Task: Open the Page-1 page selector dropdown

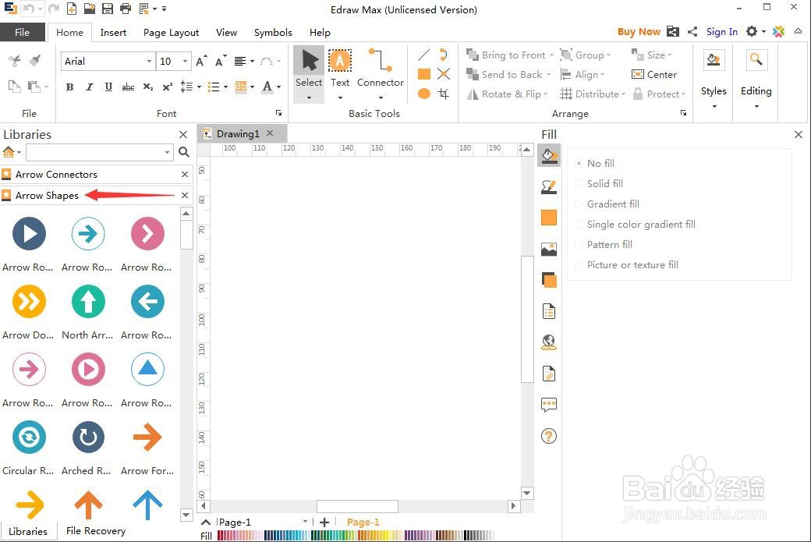Action: [305, 521]
